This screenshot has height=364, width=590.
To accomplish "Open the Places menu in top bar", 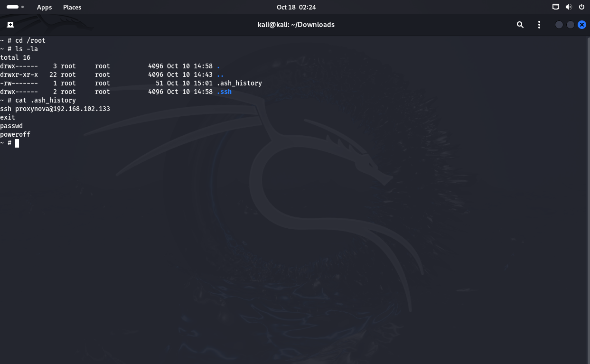I will click(72, 7).
